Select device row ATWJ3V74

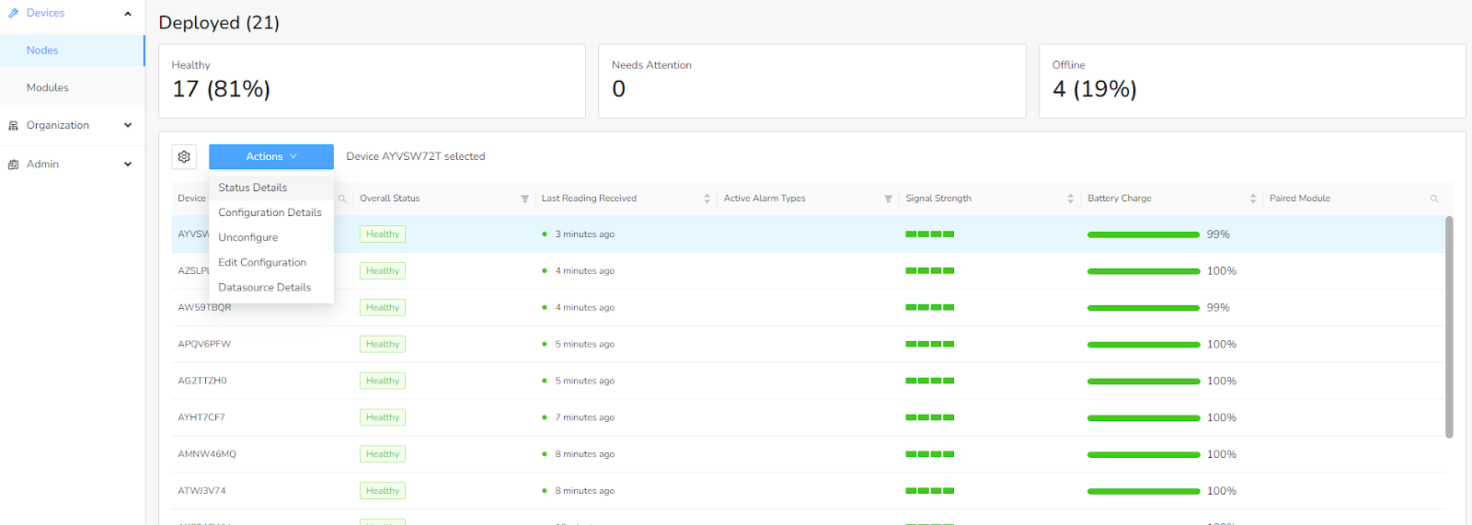pos(808,491)
